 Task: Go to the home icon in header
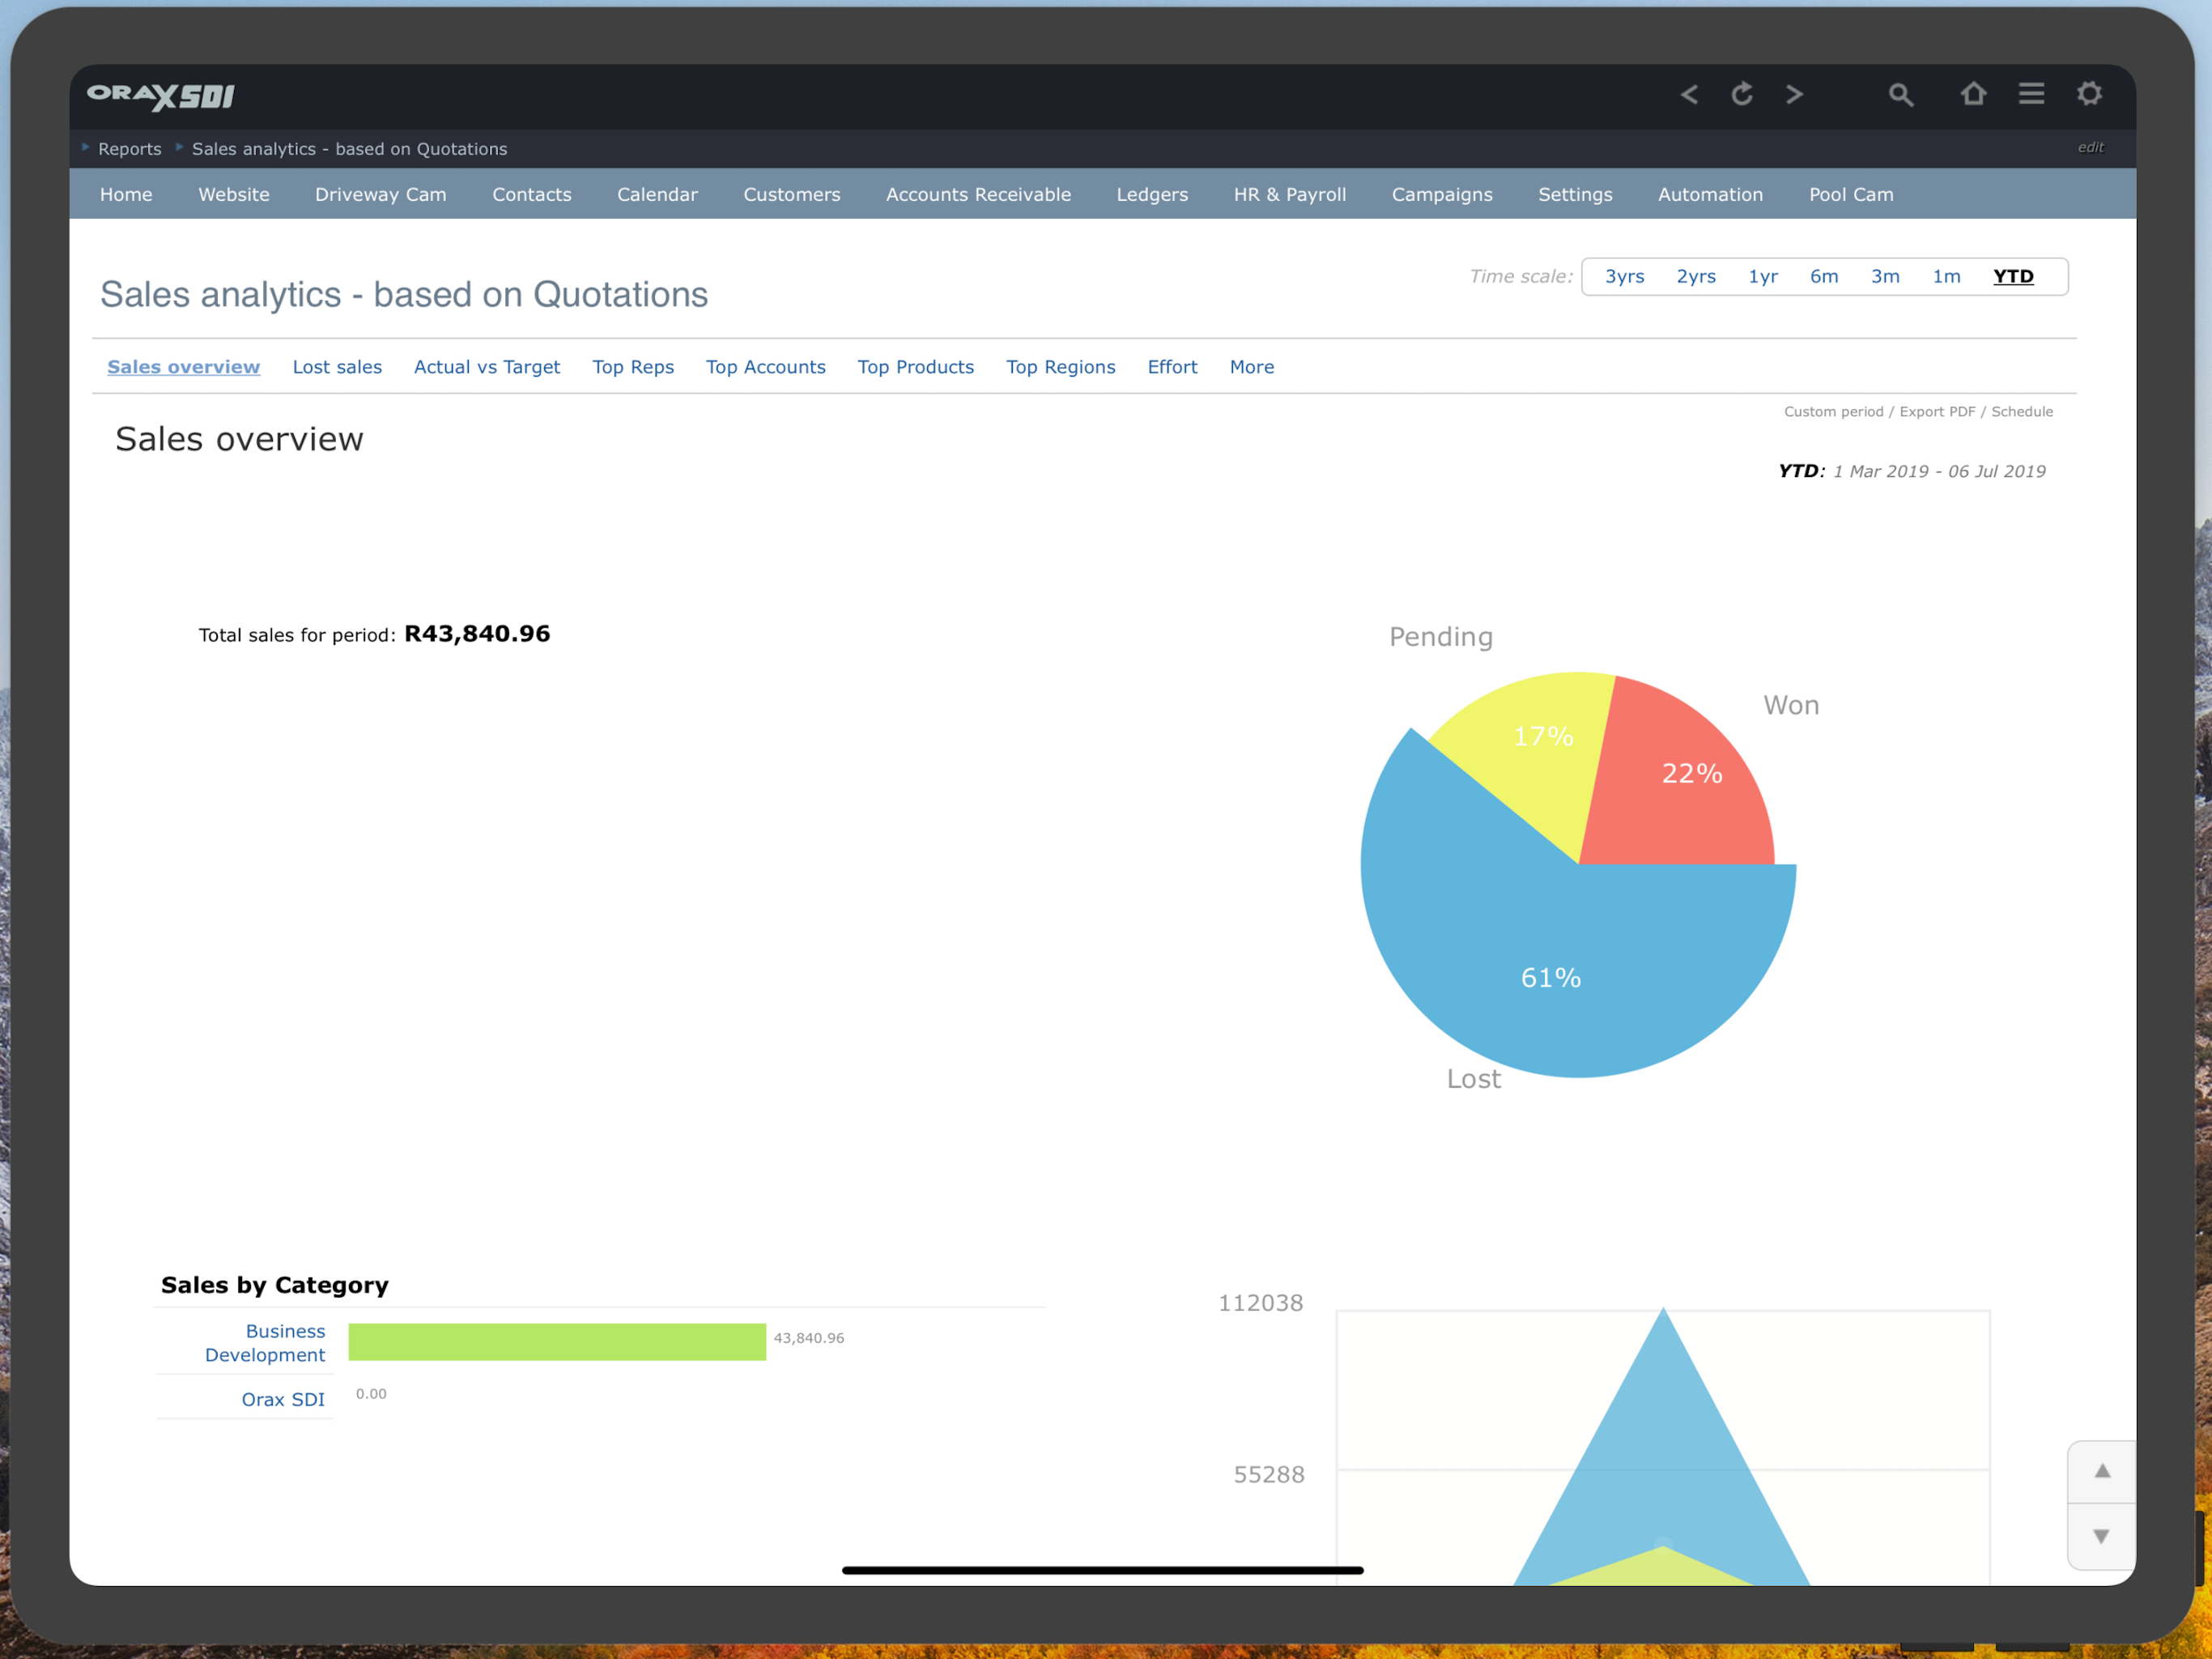click(x=1973, y=93)
